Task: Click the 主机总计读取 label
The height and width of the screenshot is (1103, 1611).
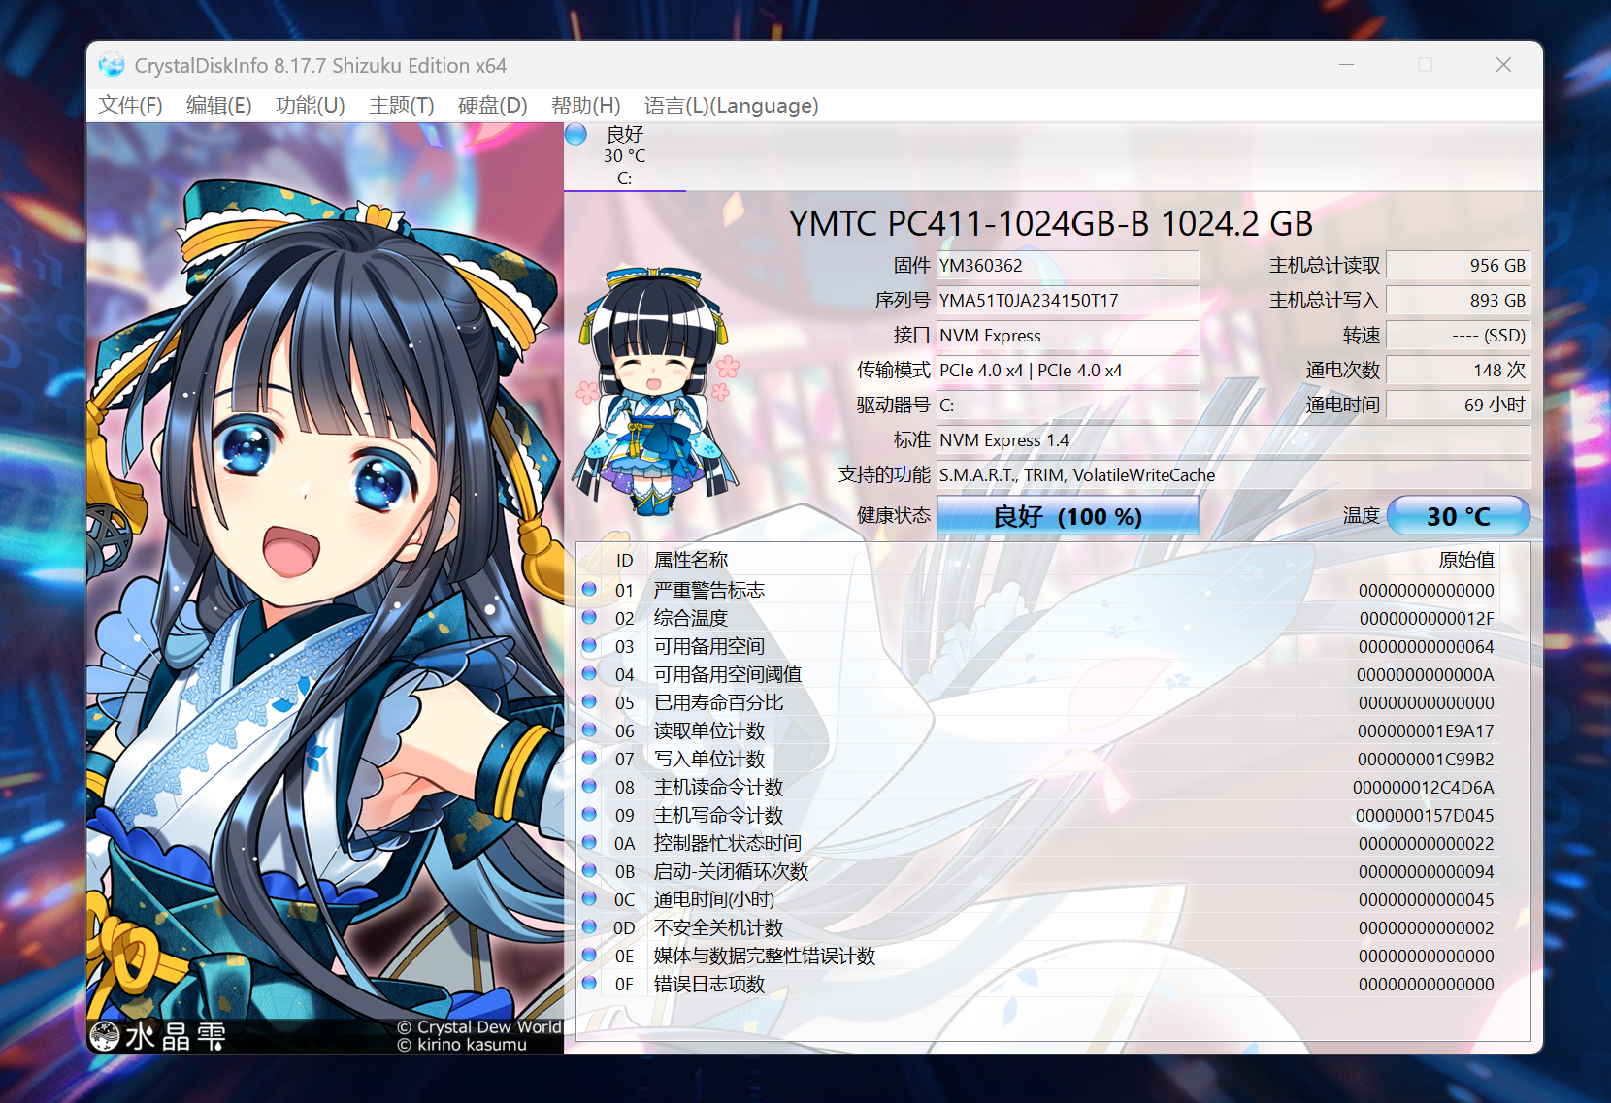Action: tap(1325, 266)
